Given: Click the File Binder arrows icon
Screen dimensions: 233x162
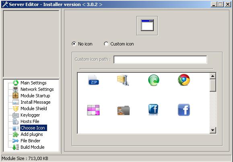Looking at the screenshot, I should point(16,141).
